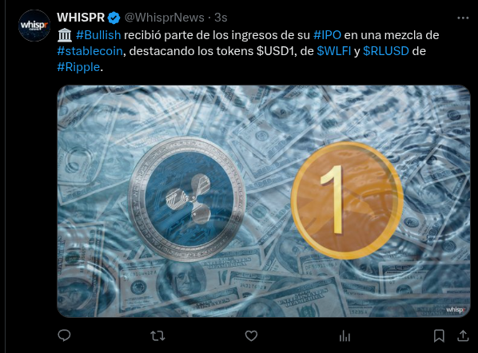
Task: Open the $WLFI cashtag
Action: coord(334,51)
